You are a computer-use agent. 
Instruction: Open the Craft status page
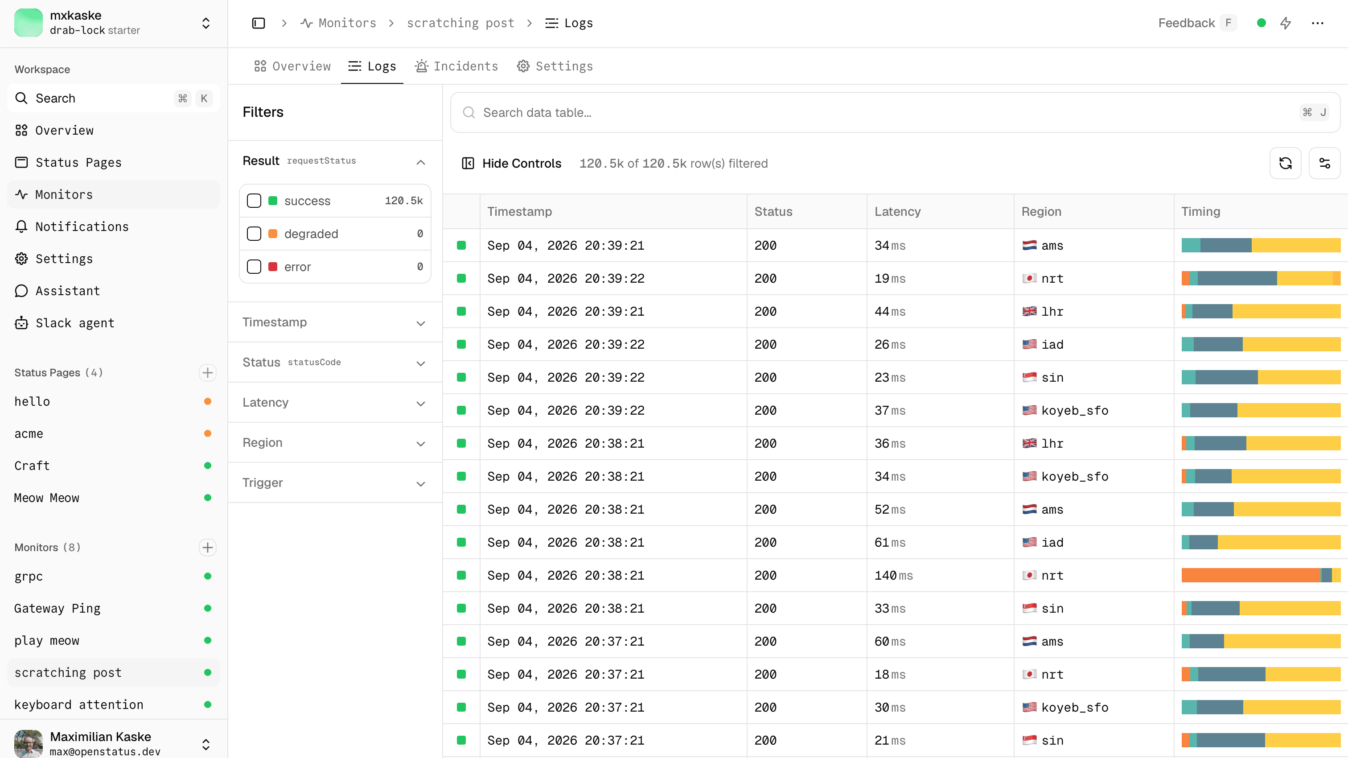pyautogui.click(x=114, y=466)
